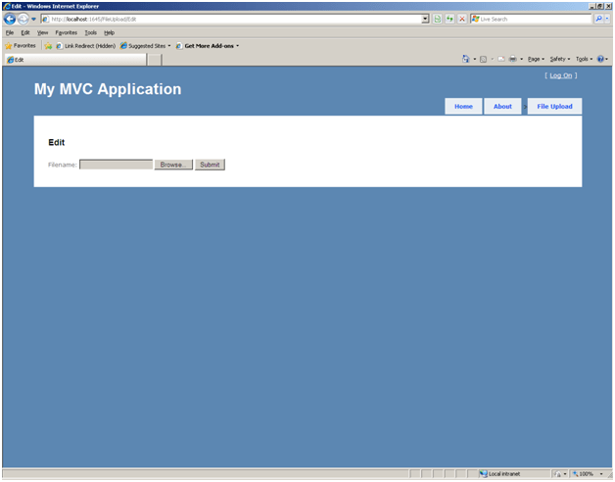The width and height of the screenshot is (615, 482).
Task: Click the Log On link
Action: click(x=560, y=75)
